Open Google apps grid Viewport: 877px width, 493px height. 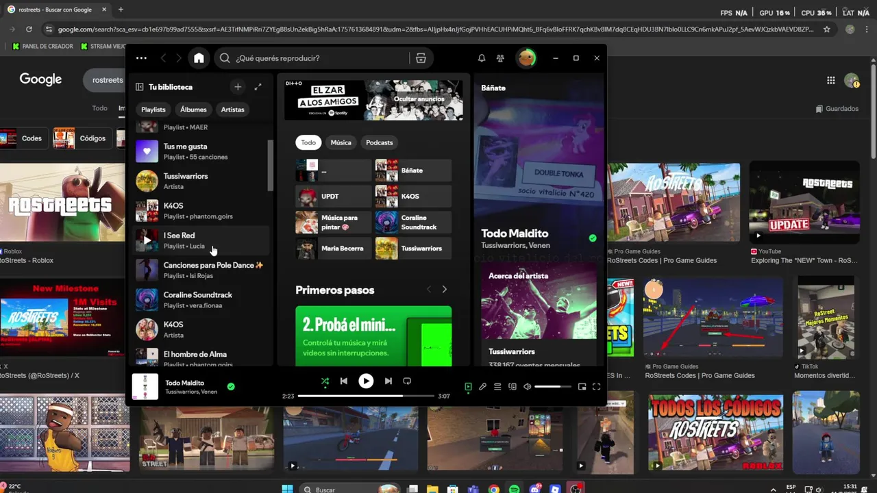[830, 80]
